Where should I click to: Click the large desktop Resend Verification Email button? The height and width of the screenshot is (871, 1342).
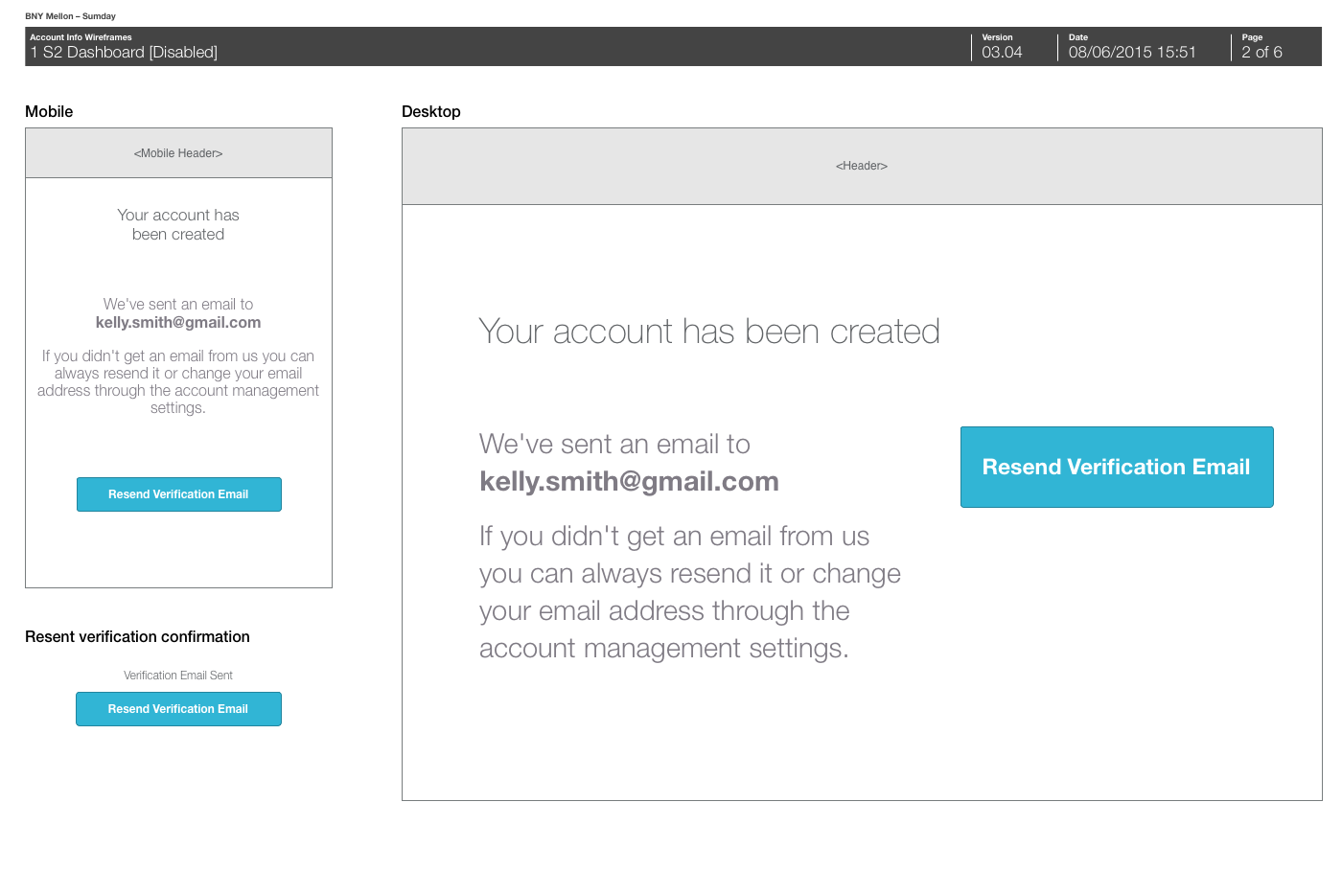[x=1117, y=467]
